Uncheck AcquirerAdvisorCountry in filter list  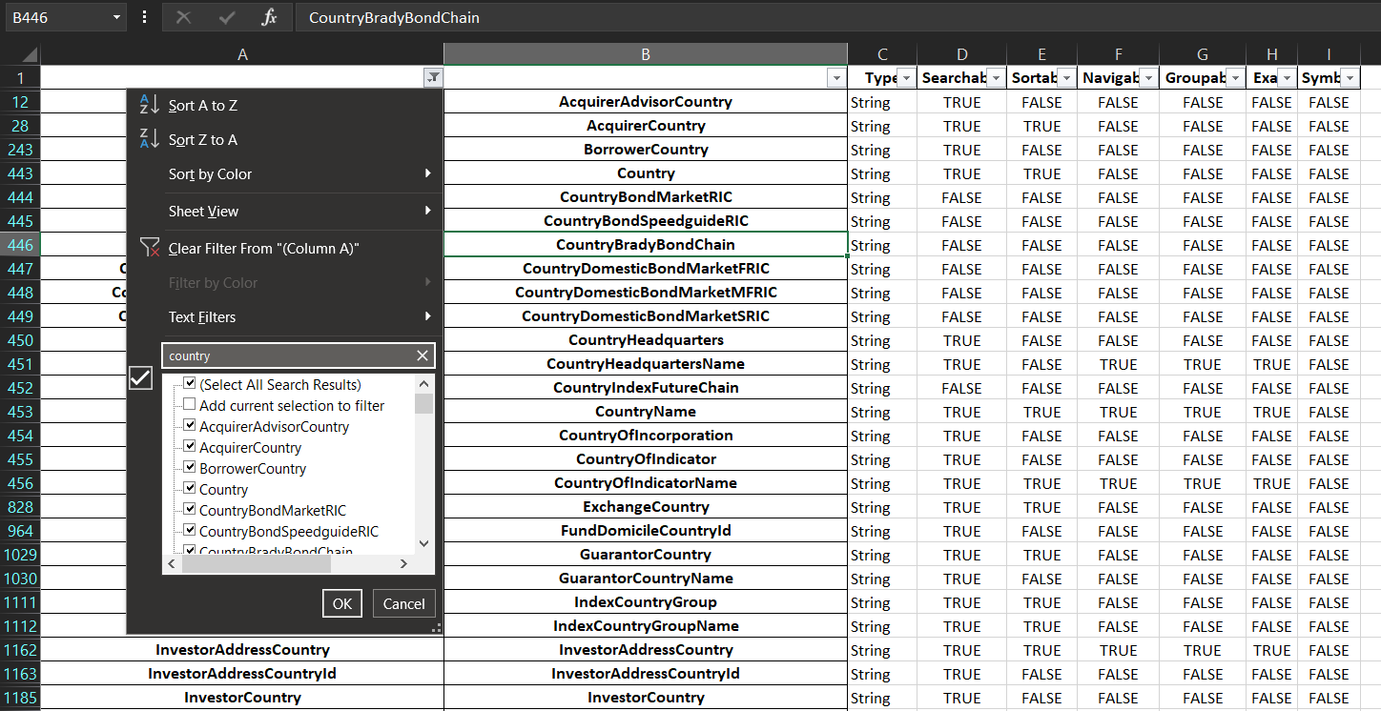click(189, 426)
